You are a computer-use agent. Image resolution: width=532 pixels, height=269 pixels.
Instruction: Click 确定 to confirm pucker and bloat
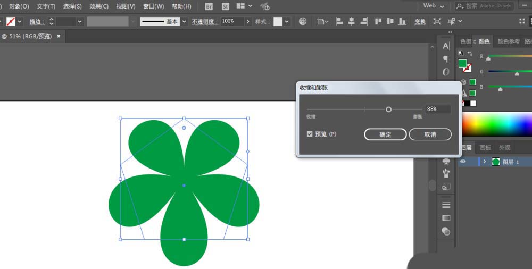[385, 134]
